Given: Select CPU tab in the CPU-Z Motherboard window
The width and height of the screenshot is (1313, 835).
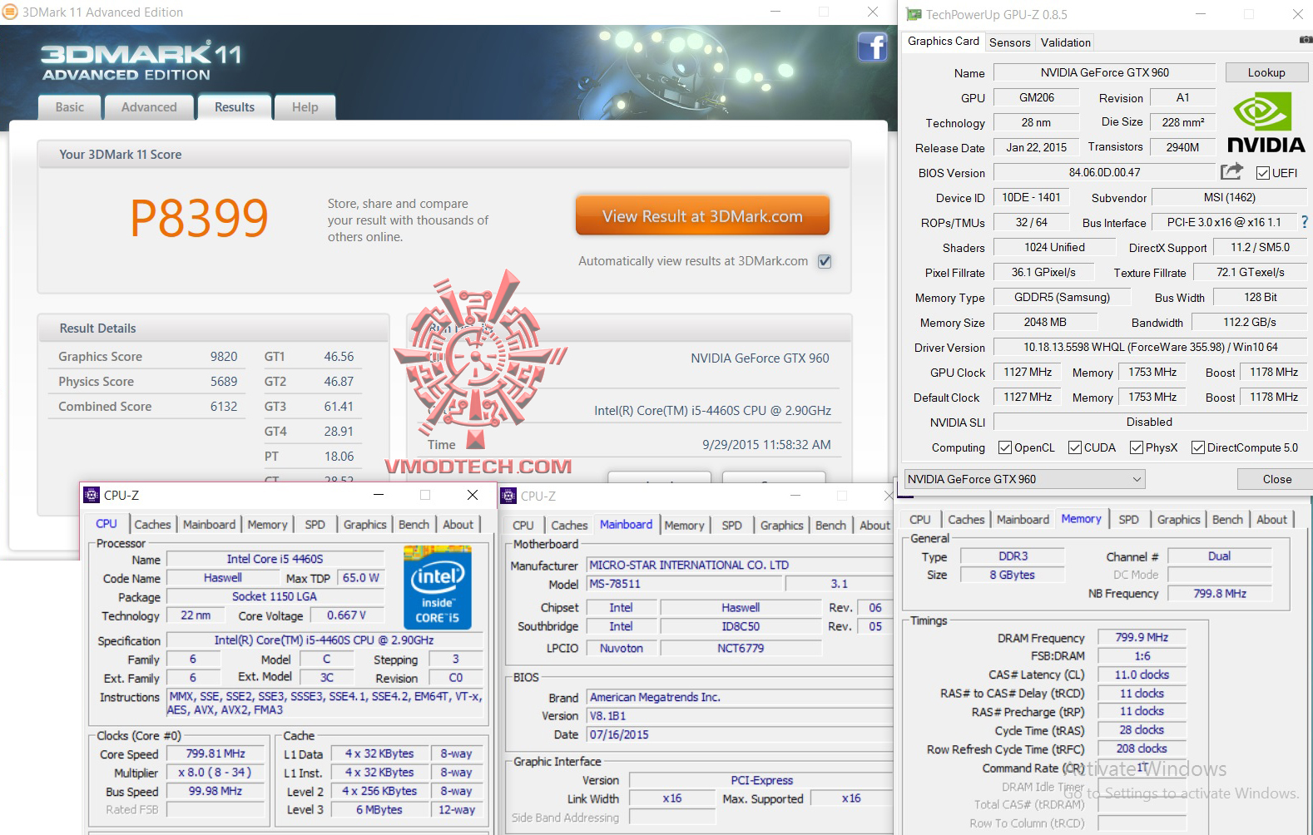Looking at the screenshot, I should pyautogui.click(x=523, y=526).
